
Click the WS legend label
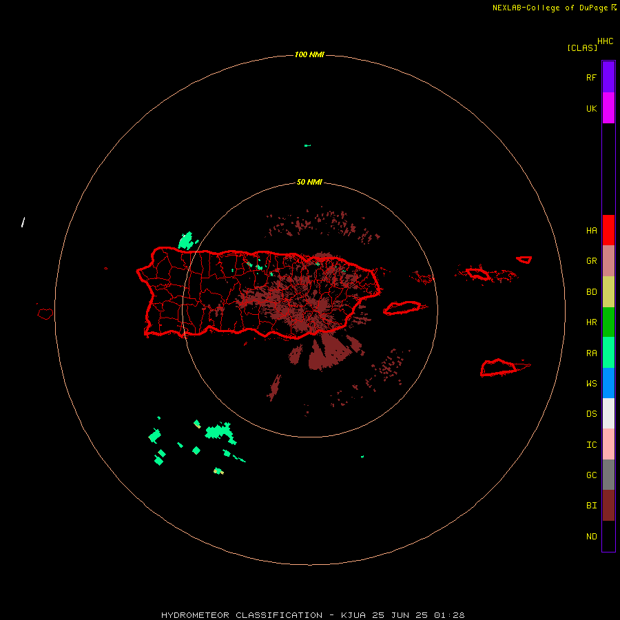591,383
